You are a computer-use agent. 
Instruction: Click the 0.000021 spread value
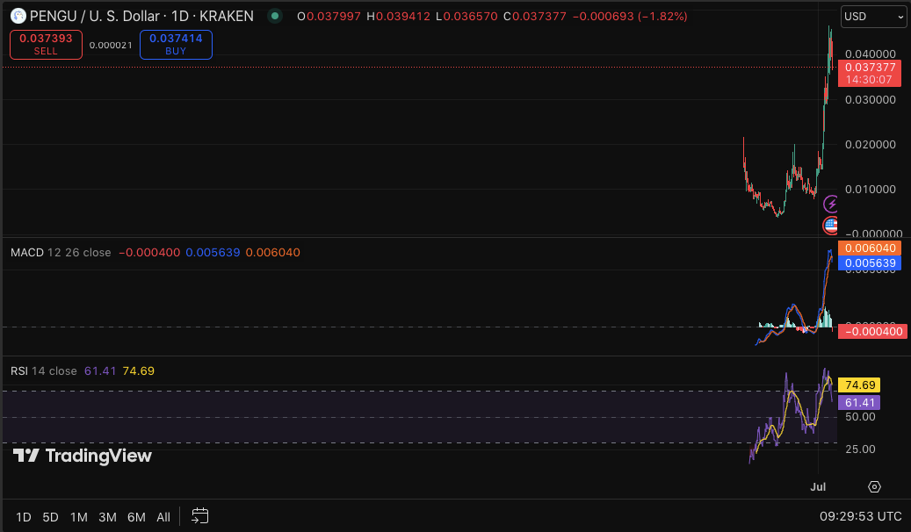click(x=111, y=46)
